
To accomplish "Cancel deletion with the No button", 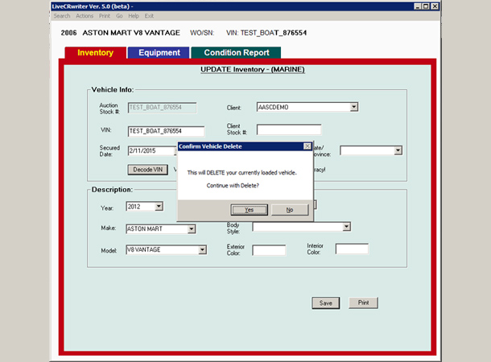I will (x=290, y=210).
